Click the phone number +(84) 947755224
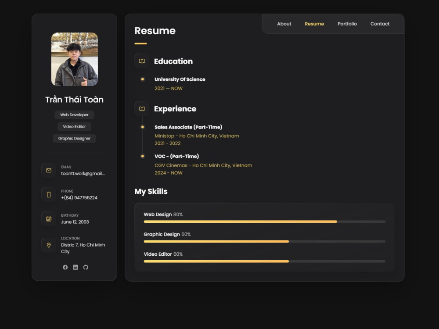This screenshot has width=439, height=329. (79, 197)
